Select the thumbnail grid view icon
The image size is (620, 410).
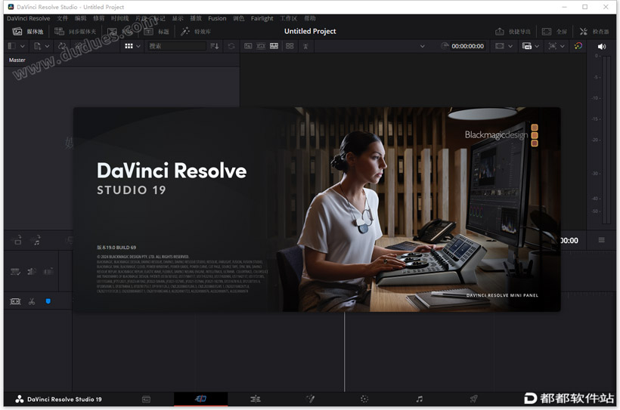(129, 46)
